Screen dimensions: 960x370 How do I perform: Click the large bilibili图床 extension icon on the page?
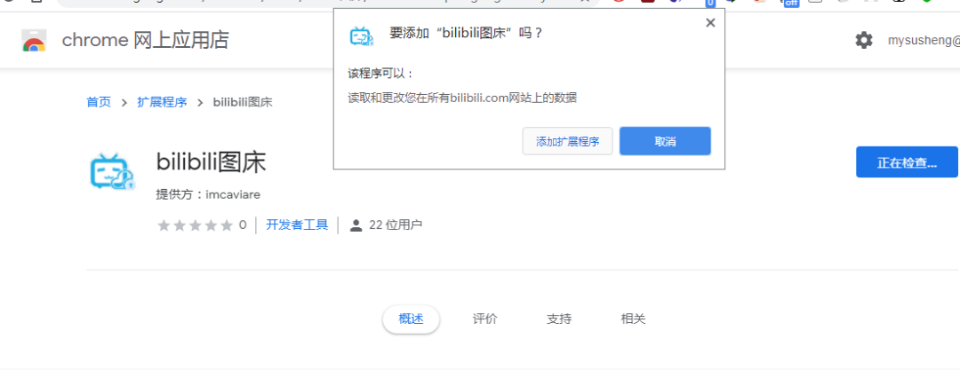(112, 170)
